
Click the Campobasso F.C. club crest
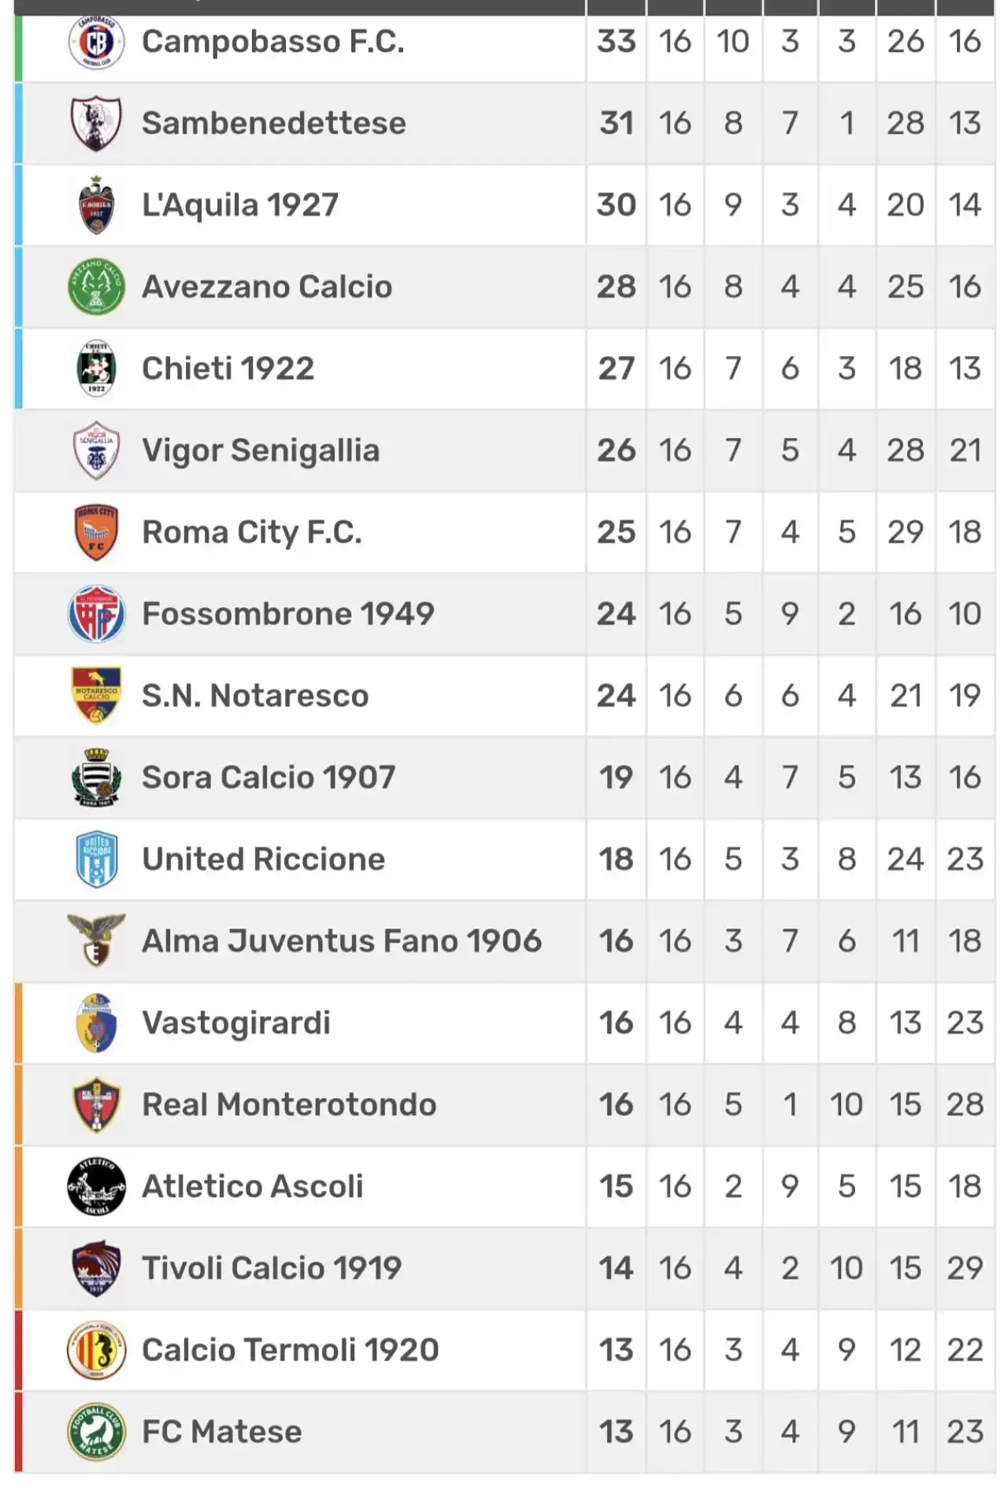(96, 42)
